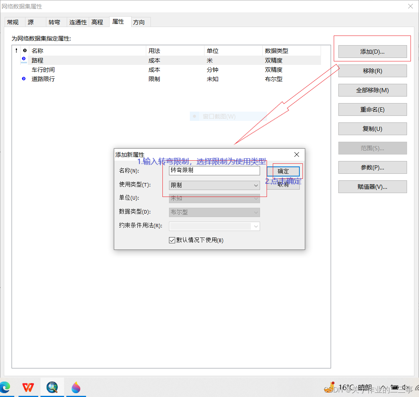The height and width of the screenshot is (397, 419).
Task: Open the disabled 单位 dropdown
Action: point(214,198)
